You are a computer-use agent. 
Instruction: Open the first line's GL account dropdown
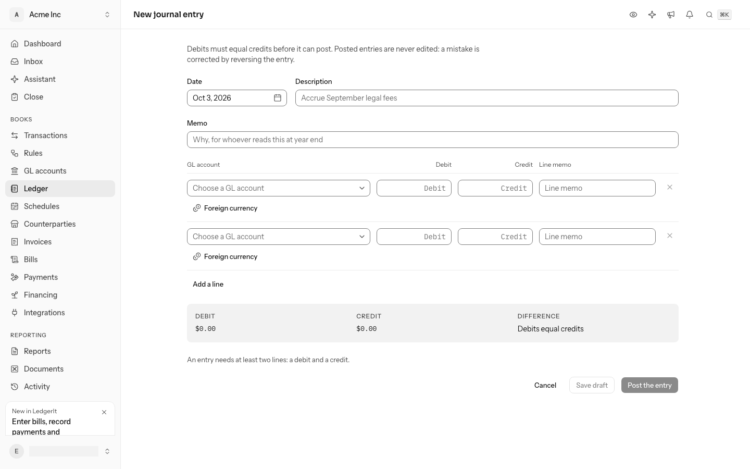(279, 188)
